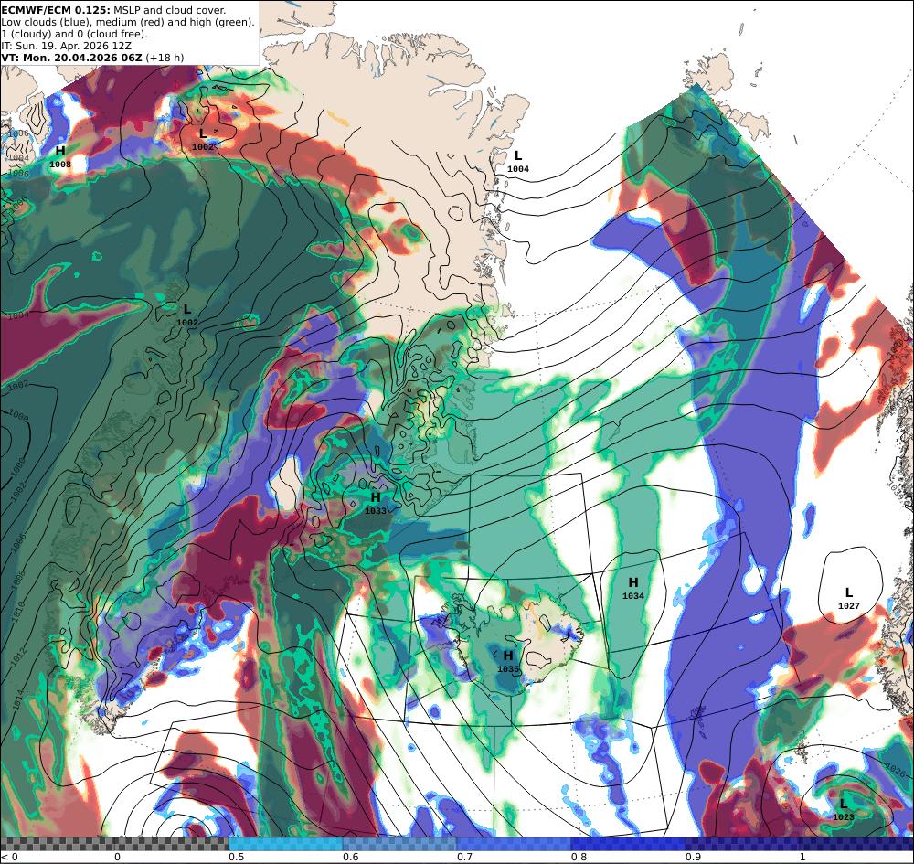Click the 'Low clouds (blue), medium (red) and high (green).' legend line
The image size is (914, 864).
pos(128,22)
